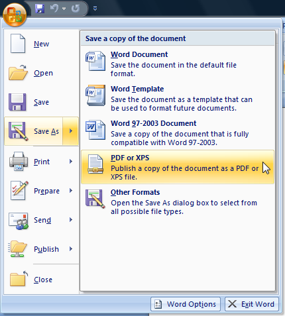The height and width of the screenshot is (316, 285).
Task: Click the Exit Word button
Action: [x=252, y=304]
